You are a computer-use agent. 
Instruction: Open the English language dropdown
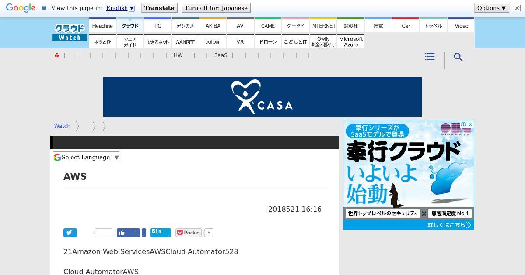click(120, 8)
